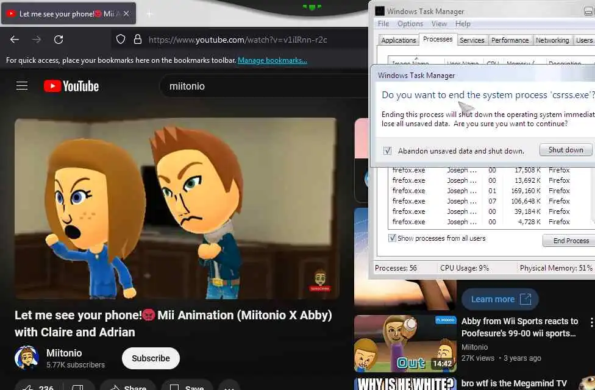Click the Subscribe button
The height and width of the screenshot is (390, 595).
click(151, 358)
